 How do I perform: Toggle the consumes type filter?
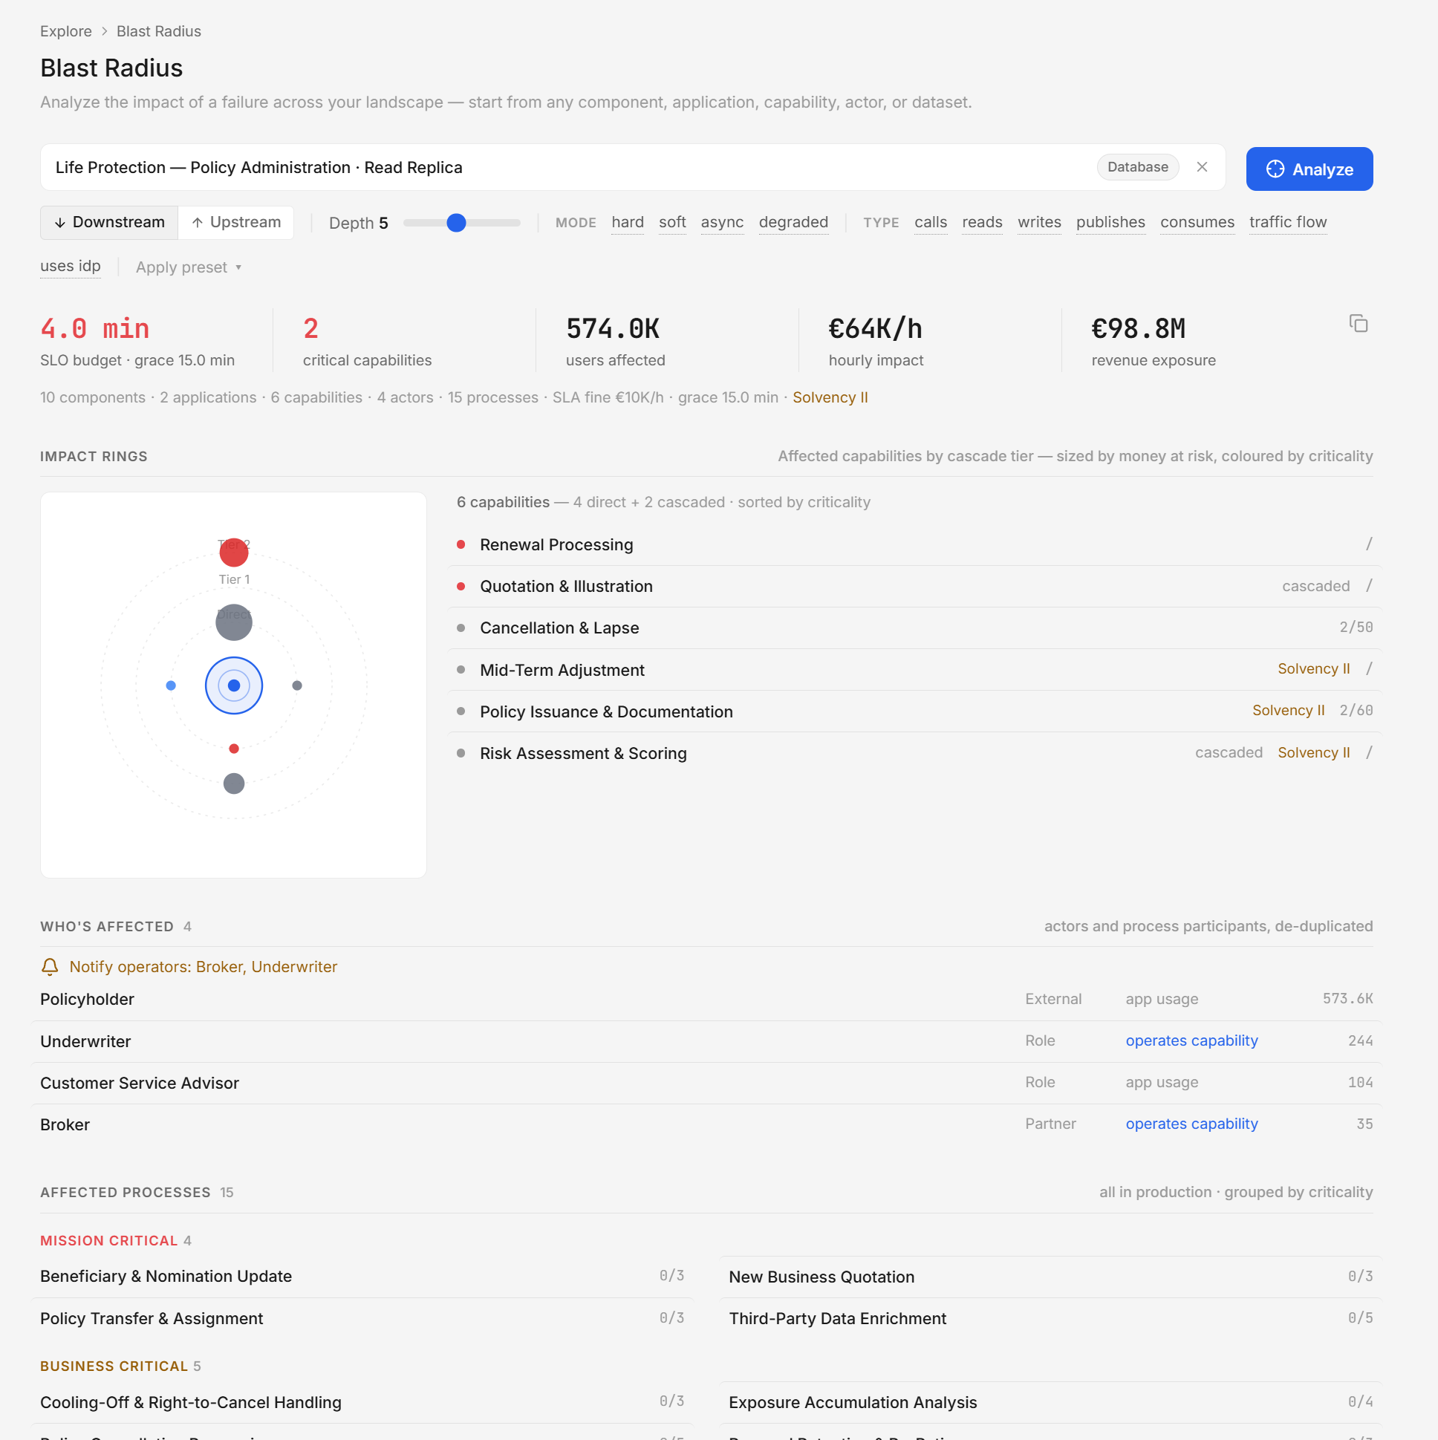tap(1197, 222)
